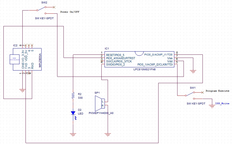The height and width of the screenshot is (145, 232).
Task: Click the Power On/OFF label
Action: (x=70, y=12)
